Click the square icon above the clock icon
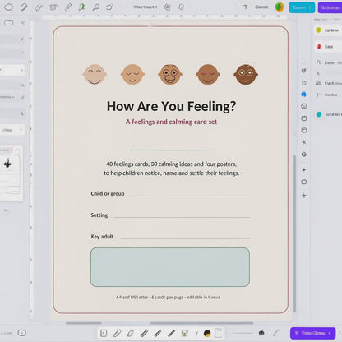 [304, 118]
